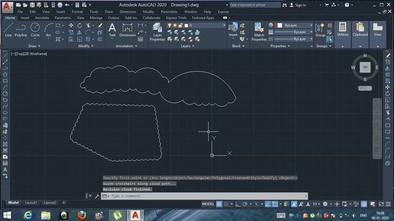Open the annotation scale 1:1 dropdown
The image size is (394, 221).
[x=316, y=204]
